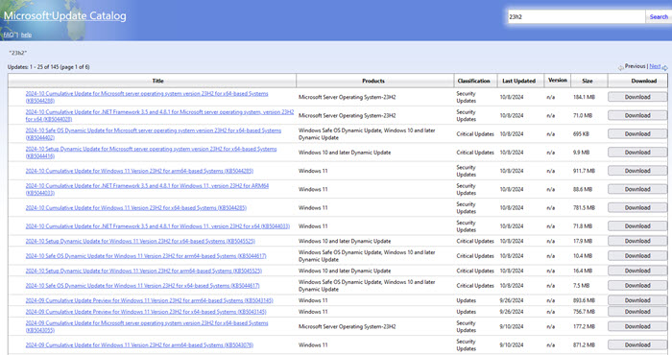Download the 756.7 MB x64 preview update

point(637,311)
